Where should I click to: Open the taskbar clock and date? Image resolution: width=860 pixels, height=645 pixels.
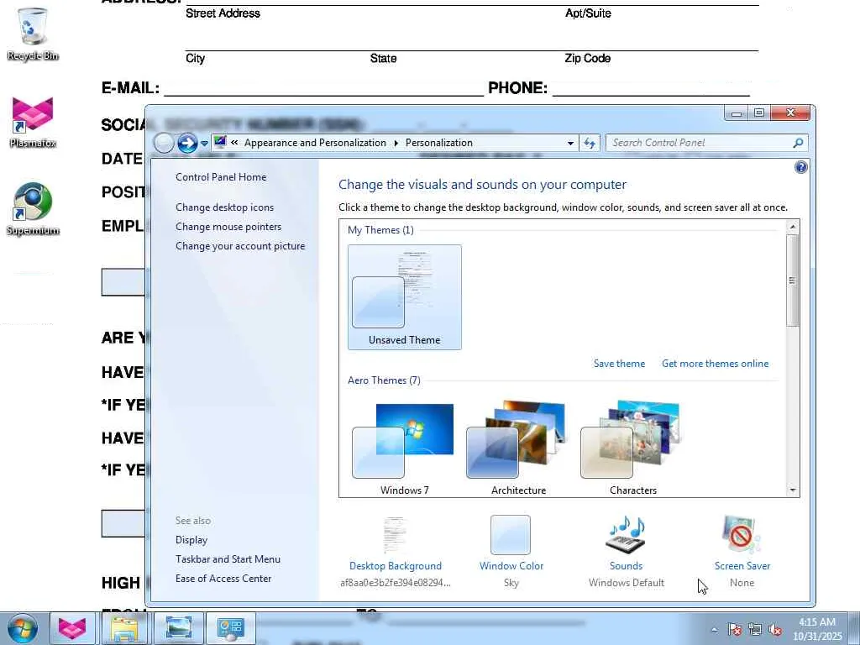click(816, 629)
